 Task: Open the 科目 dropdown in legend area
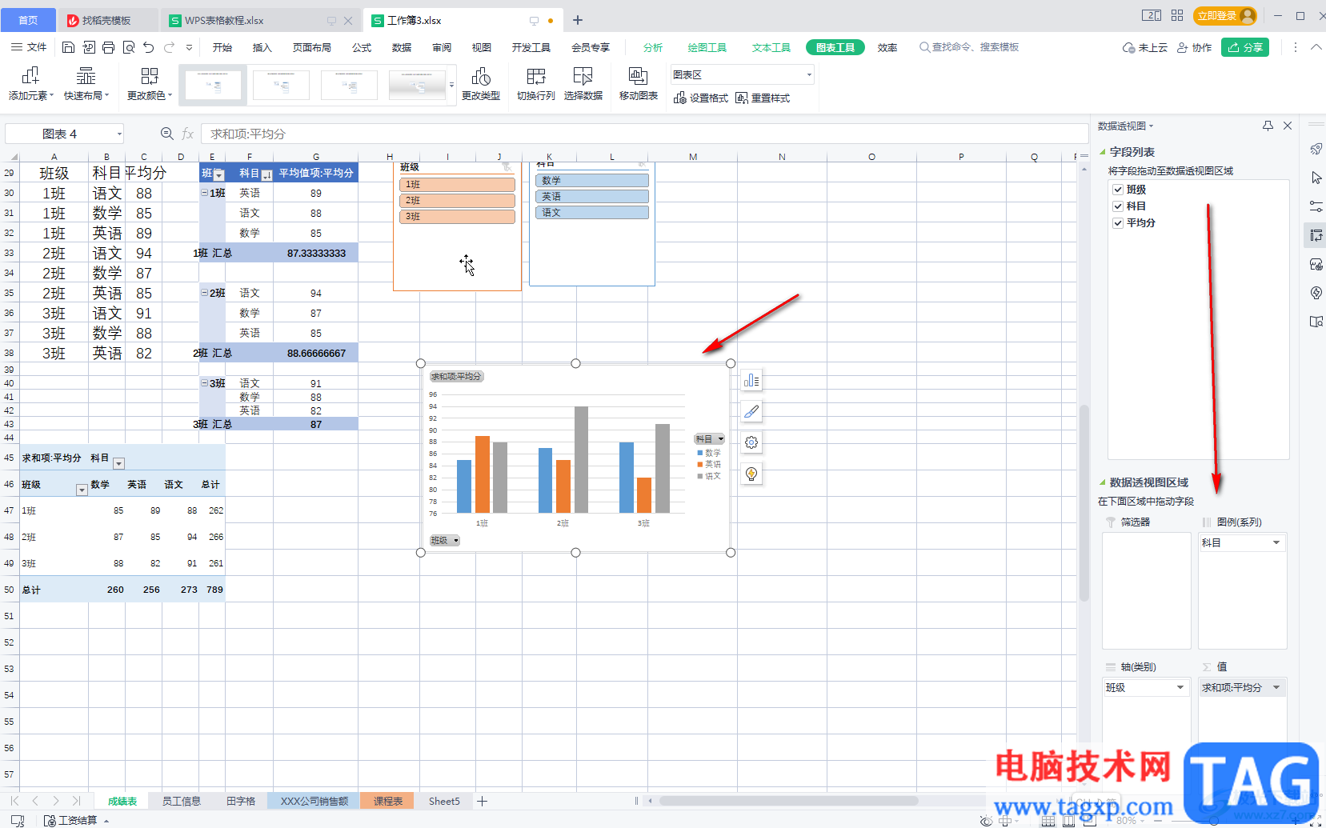pos(1276,542)
